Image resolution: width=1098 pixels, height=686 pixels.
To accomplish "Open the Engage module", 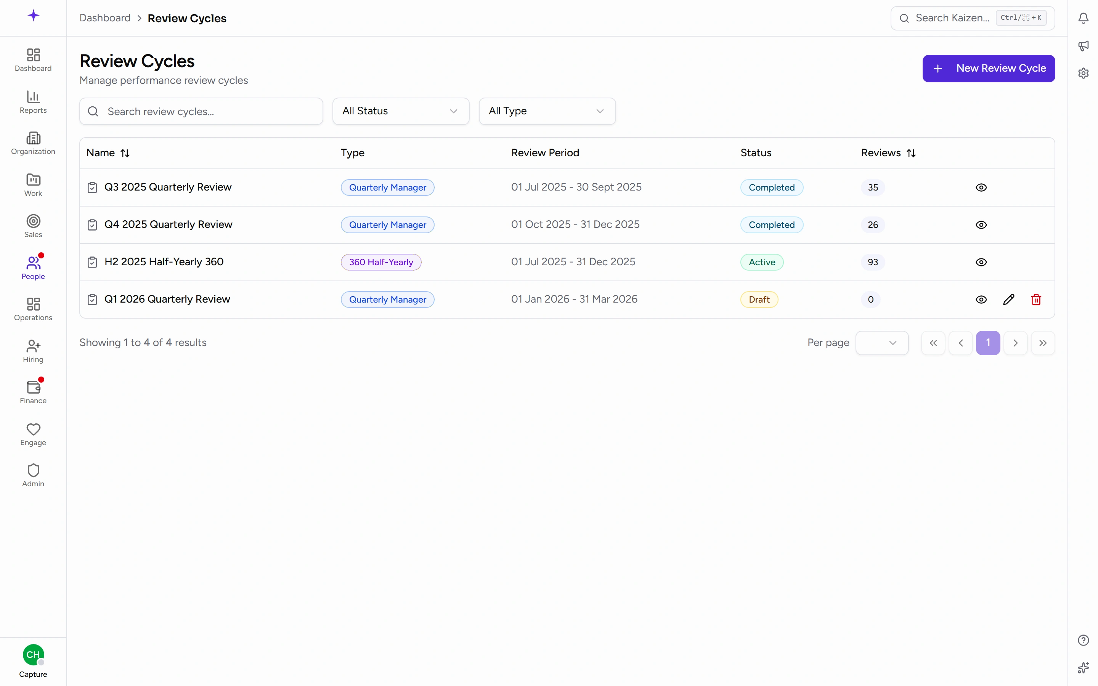I will coord(33,434).
